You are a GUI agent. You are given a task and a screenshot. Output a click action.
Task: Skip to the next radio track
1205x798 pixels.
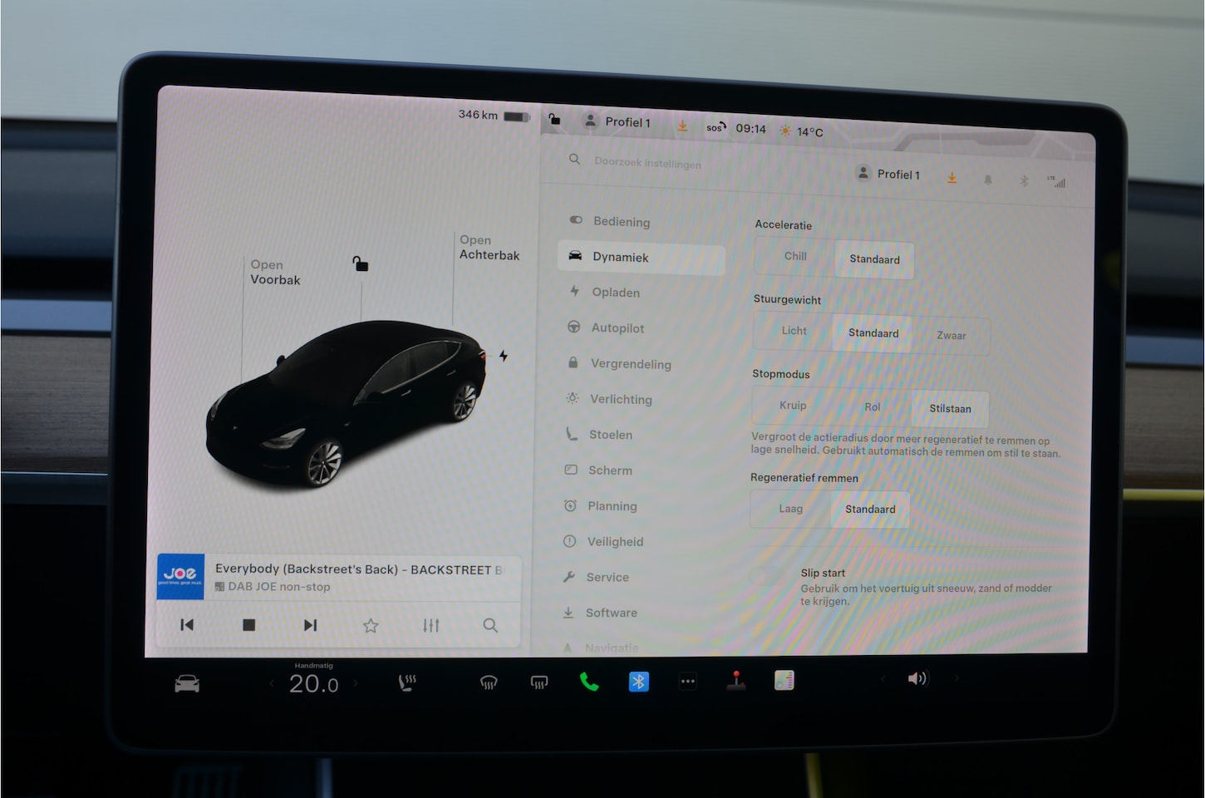310,625
